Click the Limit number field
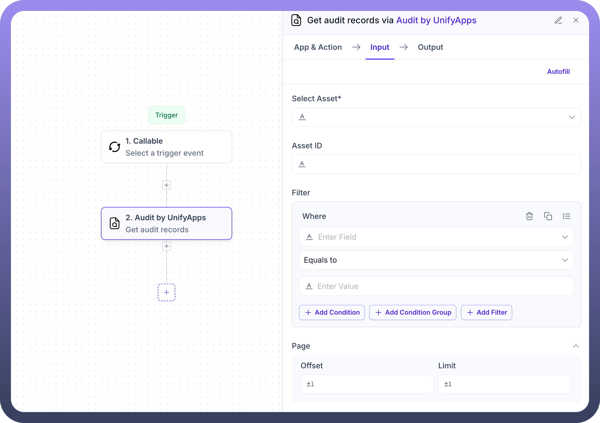This screenshot has width=600, height=423. pyautogui.click(x=505, y=384)
